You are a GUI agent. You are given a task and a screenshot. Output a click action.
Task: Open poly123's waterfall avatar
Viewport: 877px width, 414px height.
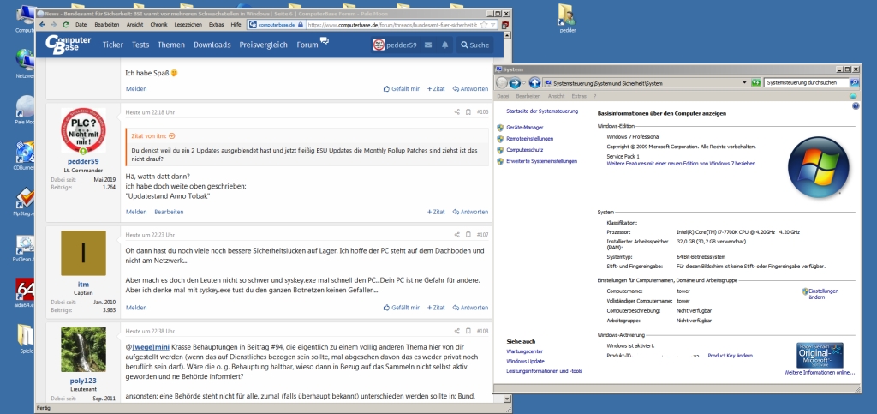[x=83, y=350]
